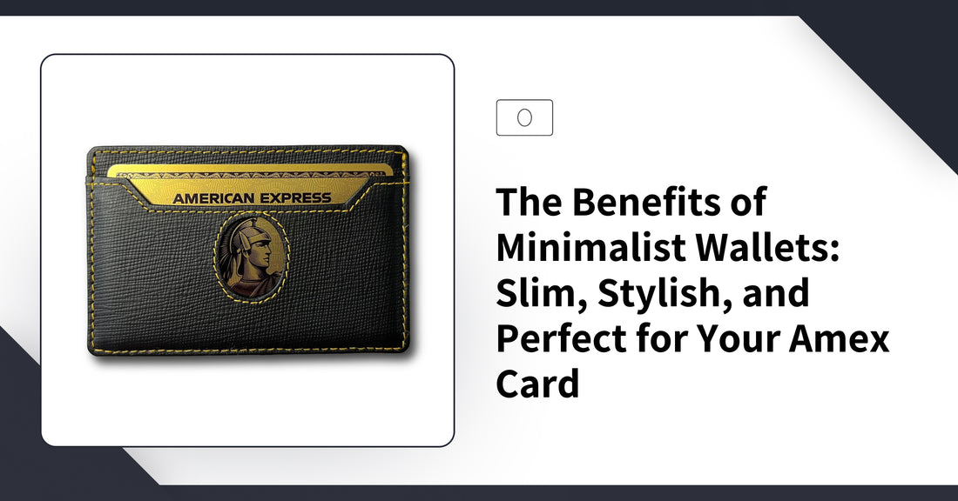Click the words 'Minimalist Wallets:' in the title
The image size is (958, 501).
click(668, 247)
